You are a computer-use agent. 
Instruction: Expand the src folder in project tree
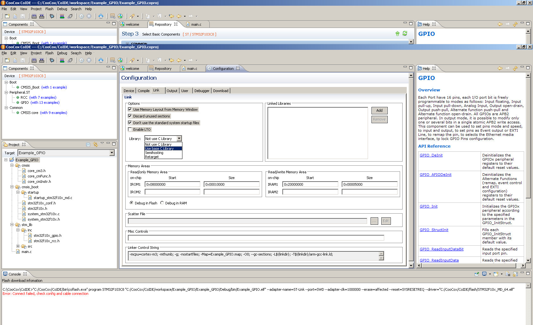pyautogui.click(x=18, y=246)
